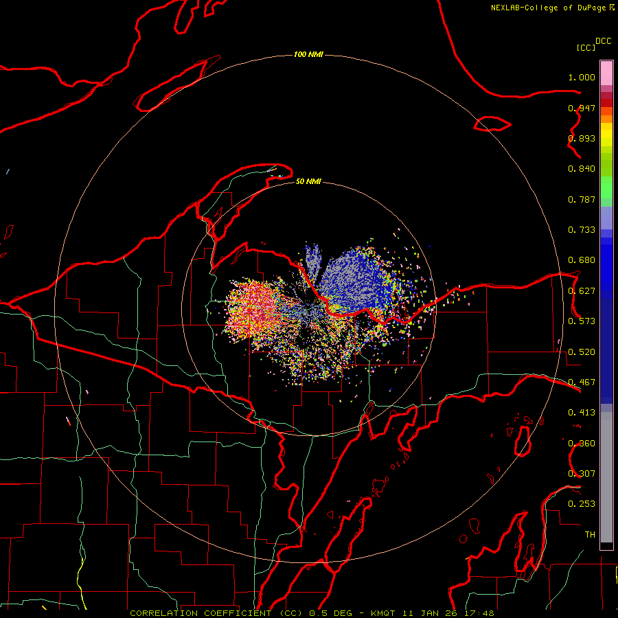Click the 0.627 scale value

click(x=582, y=291)
